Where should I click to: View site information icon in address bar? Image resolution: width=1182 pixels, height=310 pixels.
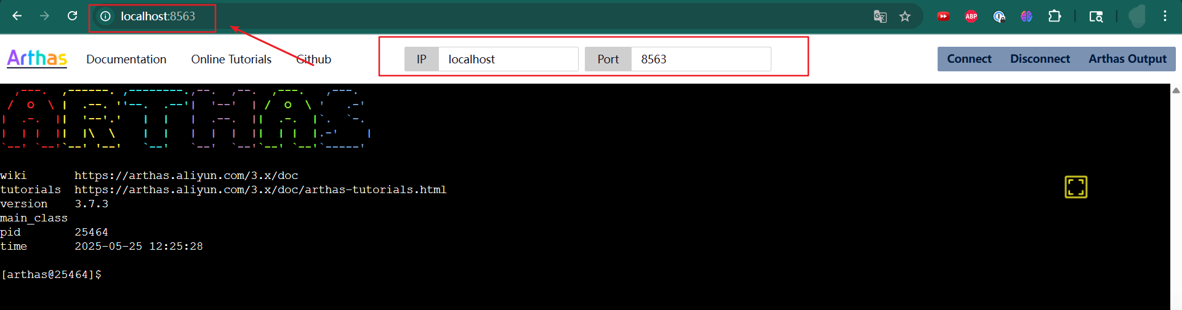[106, 16]
